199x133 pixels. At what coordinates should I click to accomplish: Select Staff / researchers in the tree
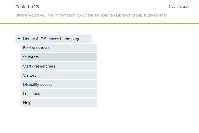pyautogui.click(x=39, y=66)
